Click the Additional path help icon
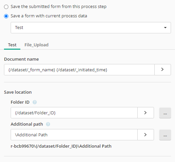Viewport: 175px width, 162px height. 48,124
